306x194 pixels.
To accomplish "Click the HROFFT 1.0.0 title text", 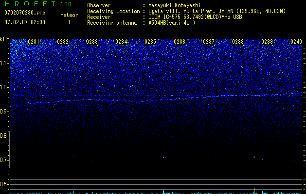I will click(38, 4).
